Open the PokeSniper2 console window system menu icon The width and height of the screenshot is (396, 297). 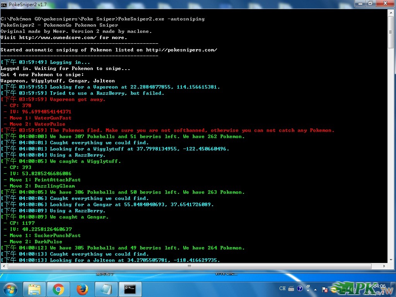tap(4, 4)
